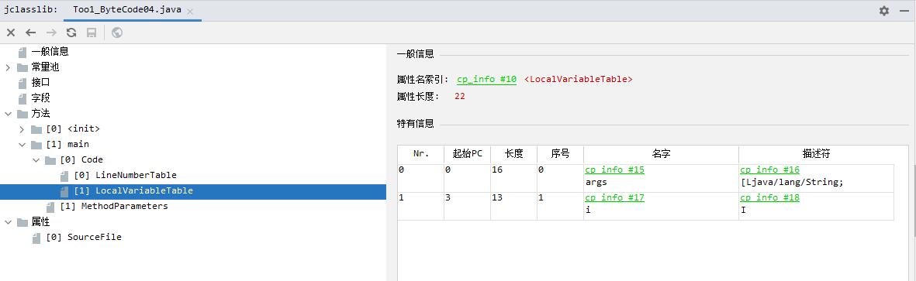Navigate forward with the right arrow icon
This screenshot has height=281, width=916.
(x=51, y=33)
